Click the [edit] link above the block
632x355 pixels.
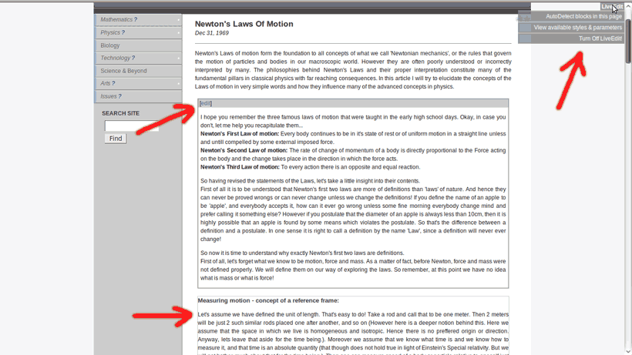point(206,103)
